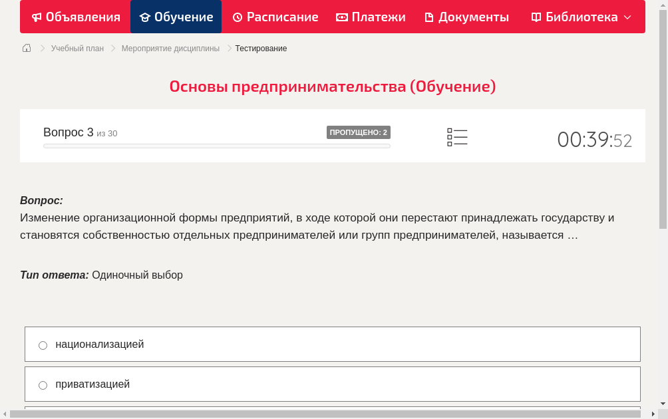Switch to the Платежи section
Screen dimensions: 668x419
371,17
